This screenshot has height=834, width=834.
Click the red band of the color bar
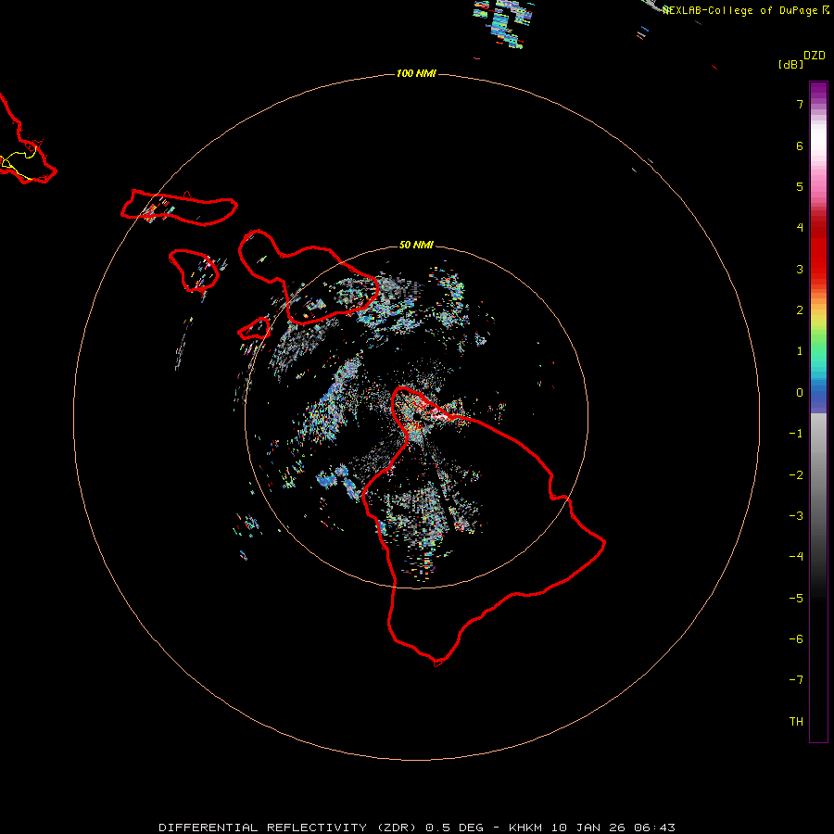(818, 245)
